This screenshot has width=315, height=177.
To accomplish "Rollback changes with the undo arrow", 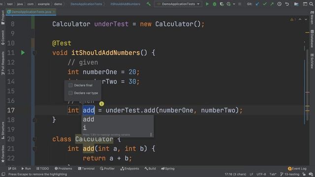I will click(287, 4).
